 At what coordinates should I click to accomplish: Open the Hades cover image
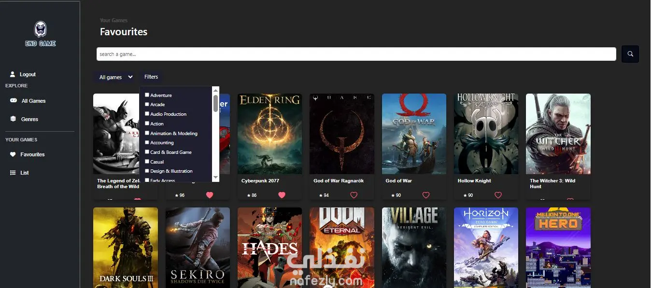click(269, 247)
